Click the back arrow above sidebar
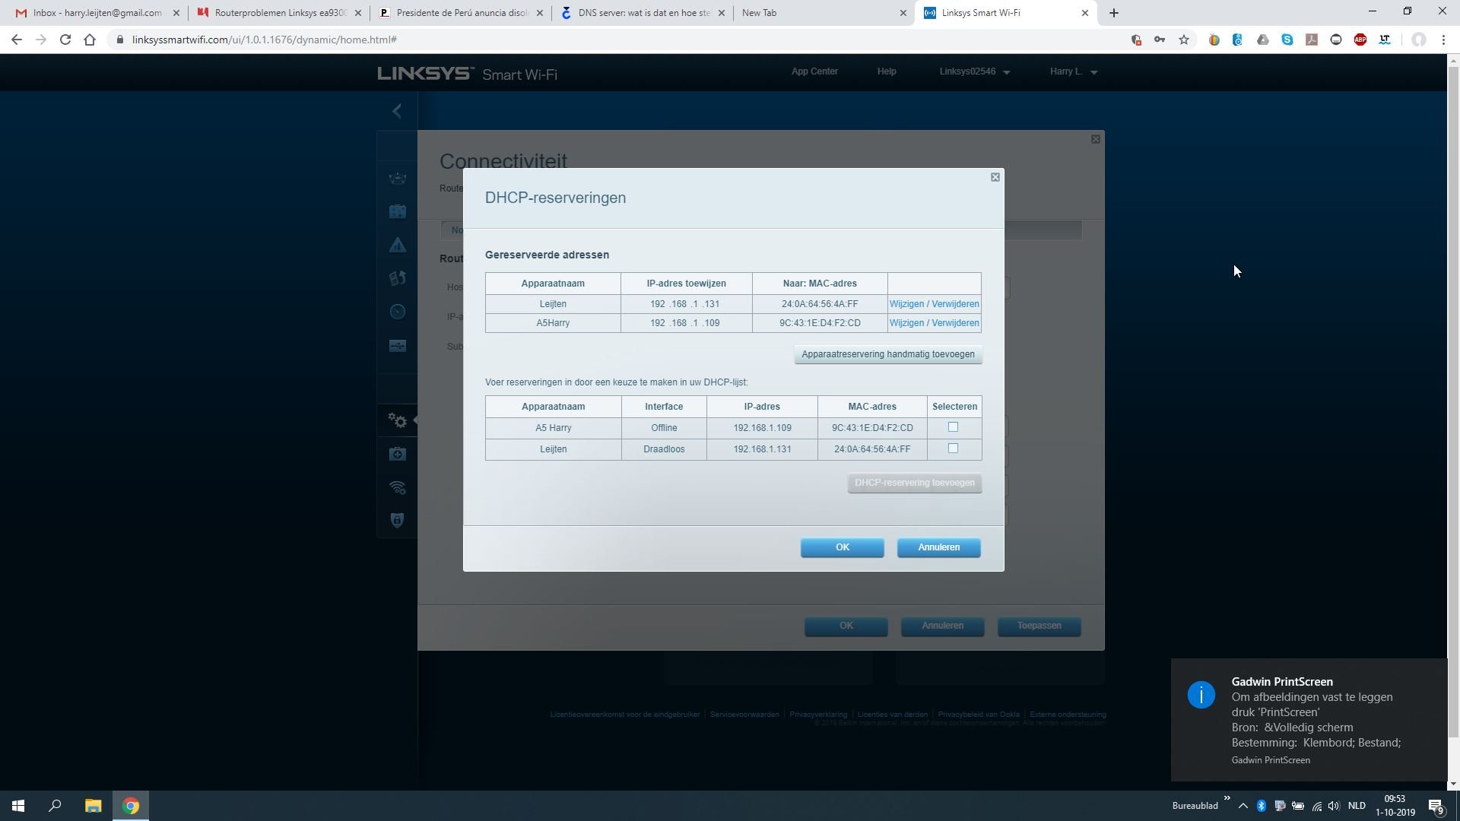The width and height of the screenshot is (1460, 821). (x=397, y=112)
